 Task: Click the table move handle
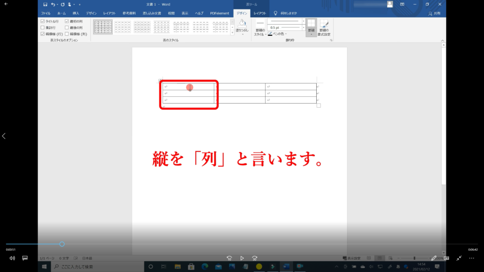pos(160,81)
